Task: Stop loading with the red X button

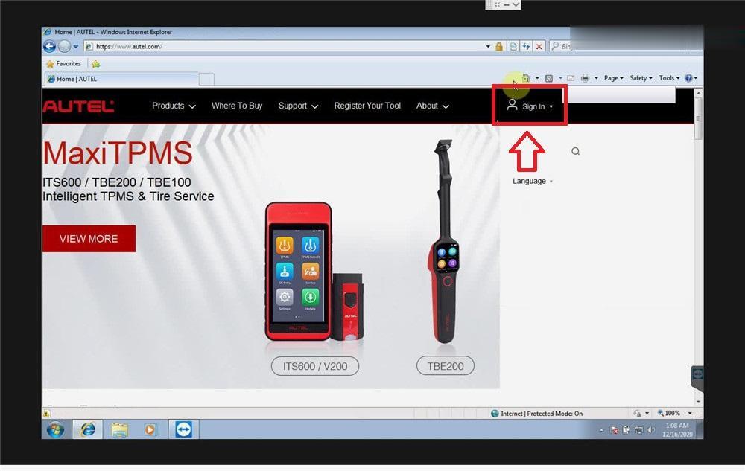Action: (539, 46)
